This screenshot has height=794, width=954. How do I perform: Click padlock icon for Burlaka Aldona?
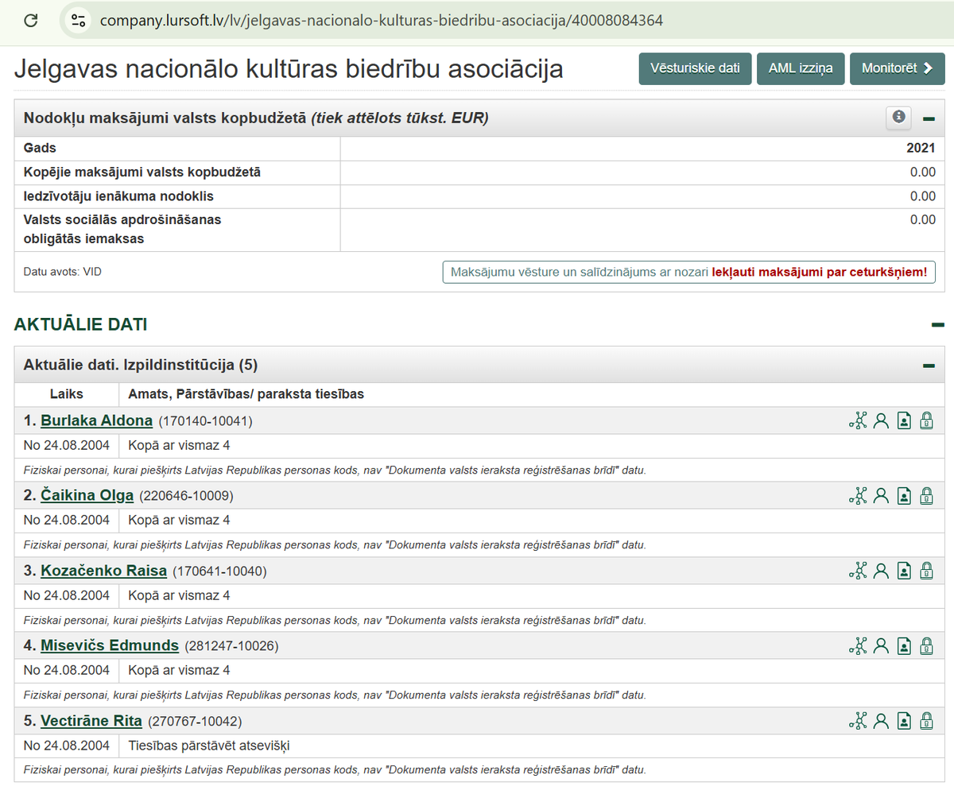926,420
